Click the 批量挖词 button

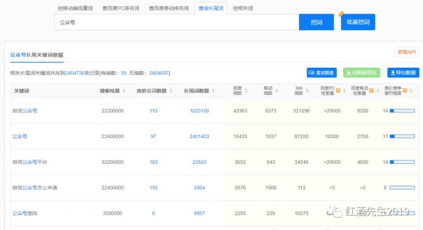[358, 22]
